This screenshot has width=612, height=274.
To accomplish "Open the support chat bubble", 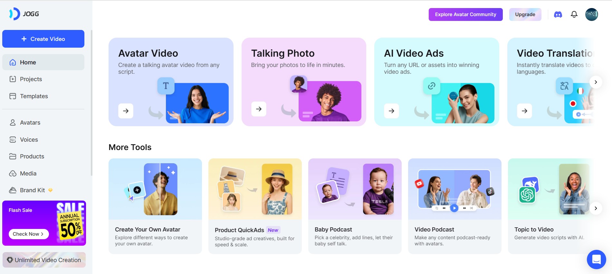I will point(597,260).
